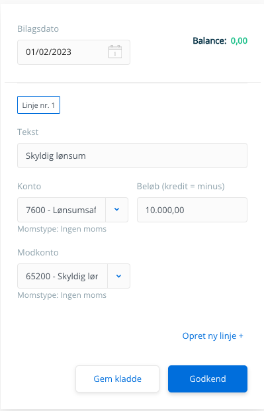Click the Opret ny linje + link

click(x=212, y=336)
